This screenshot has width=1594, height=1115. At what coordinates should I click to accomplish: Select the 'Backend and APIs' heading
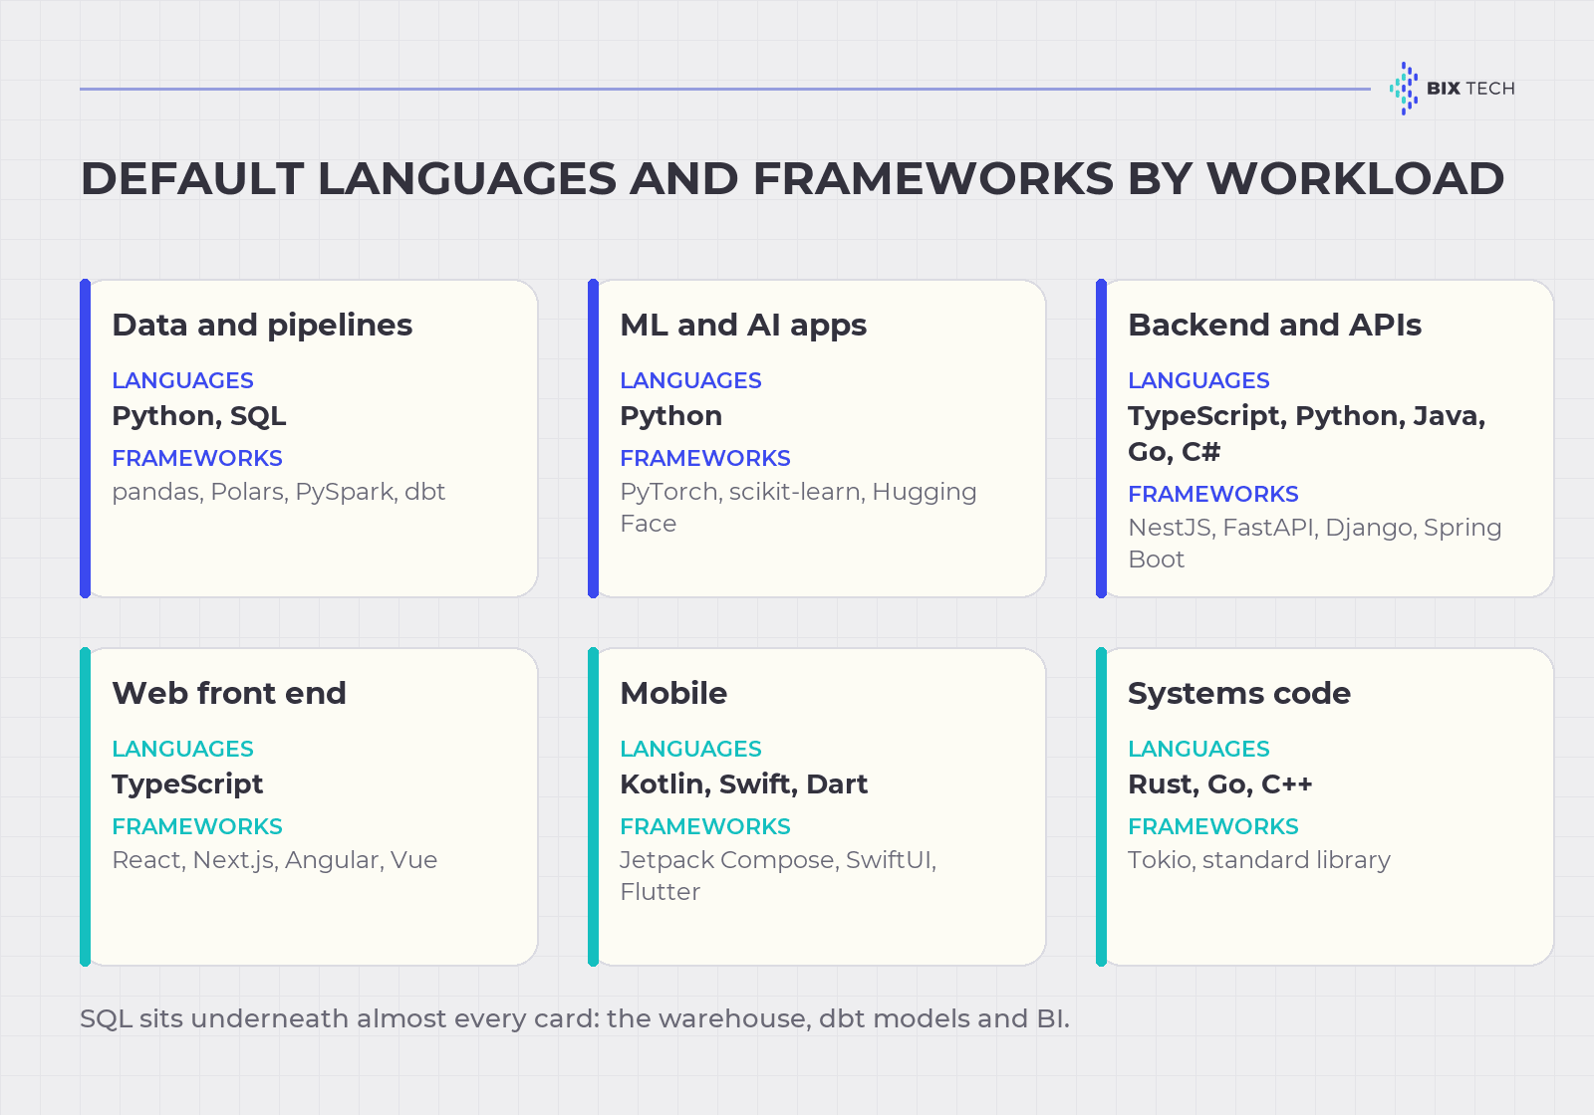point(1274,326)
